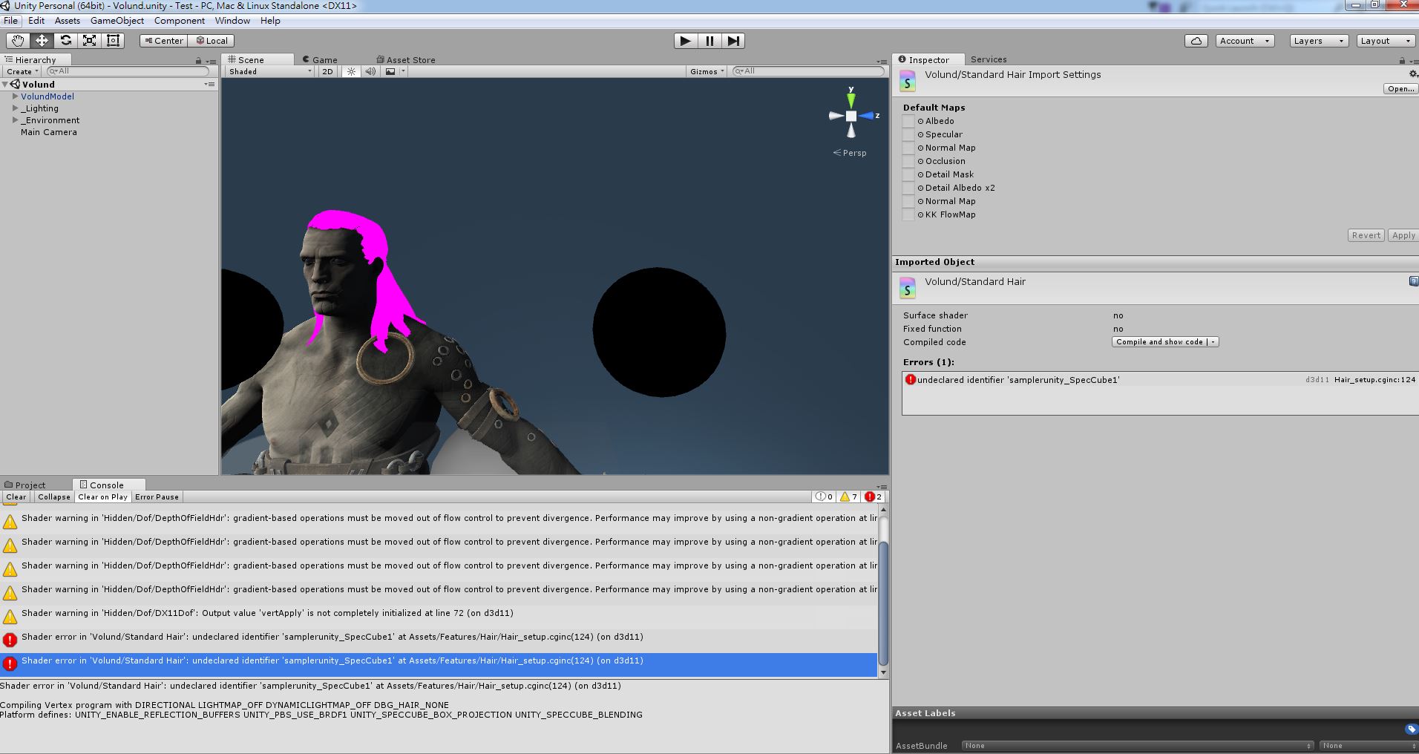This screenshot has width=1419, height=754.
Task: Toggle scene lighting sun icon
Action: [x=351, y=71]
